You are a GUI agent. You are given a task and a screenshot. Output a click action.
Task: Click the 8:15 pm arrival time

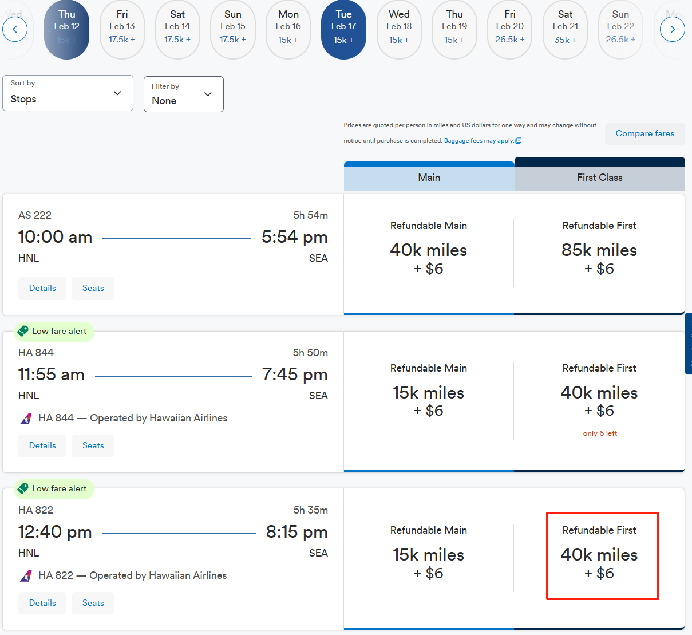pos(297,532)
